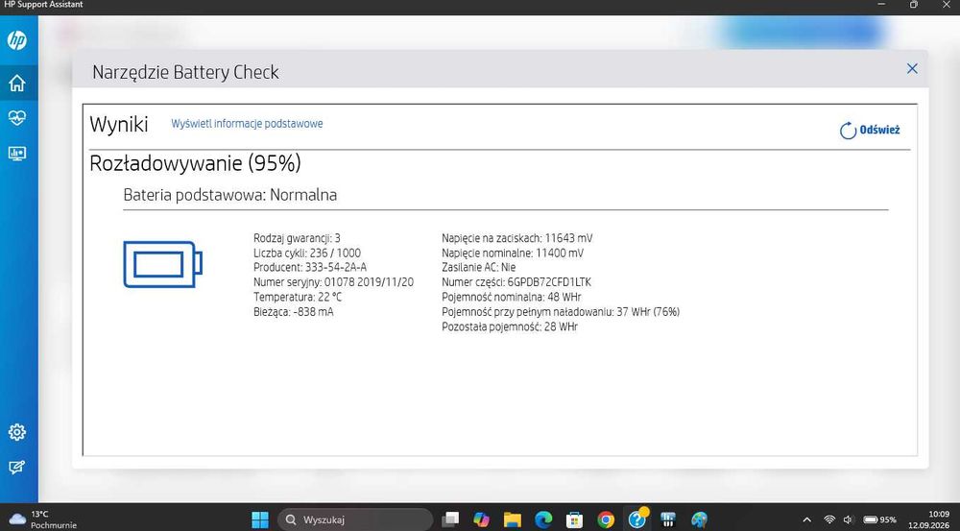Click Pojemność nominalna: 48 WHr text
This screenshot has height=531, width=960.
(512, 297)
